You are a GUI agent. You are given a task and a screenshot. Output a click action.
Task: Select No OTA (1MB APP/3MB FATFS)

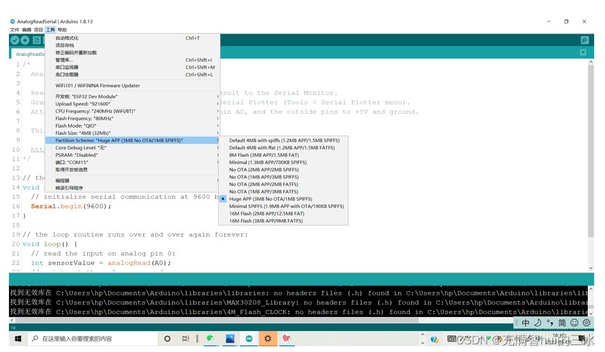(284, 192)
